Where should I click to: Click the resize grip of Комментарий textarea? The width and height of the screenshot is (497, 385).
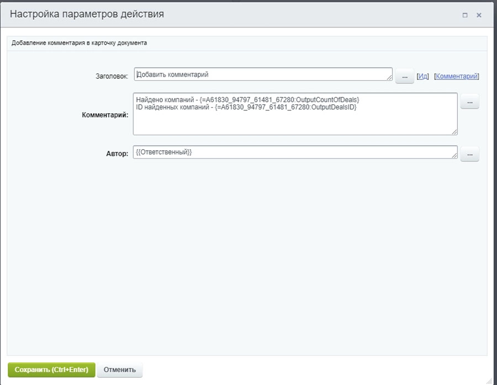[455, 133]
